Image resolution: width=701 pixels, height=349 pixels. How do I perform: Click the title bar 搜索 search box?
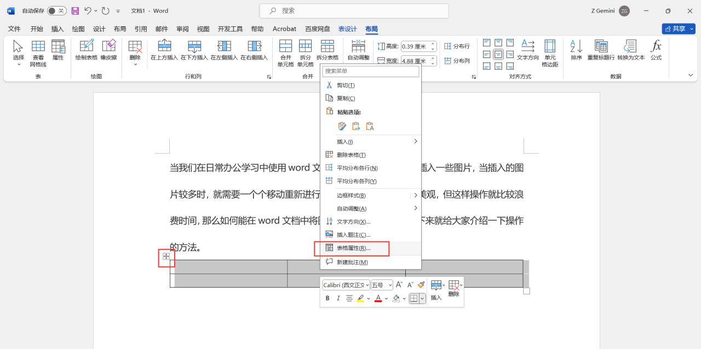point(354,10)
